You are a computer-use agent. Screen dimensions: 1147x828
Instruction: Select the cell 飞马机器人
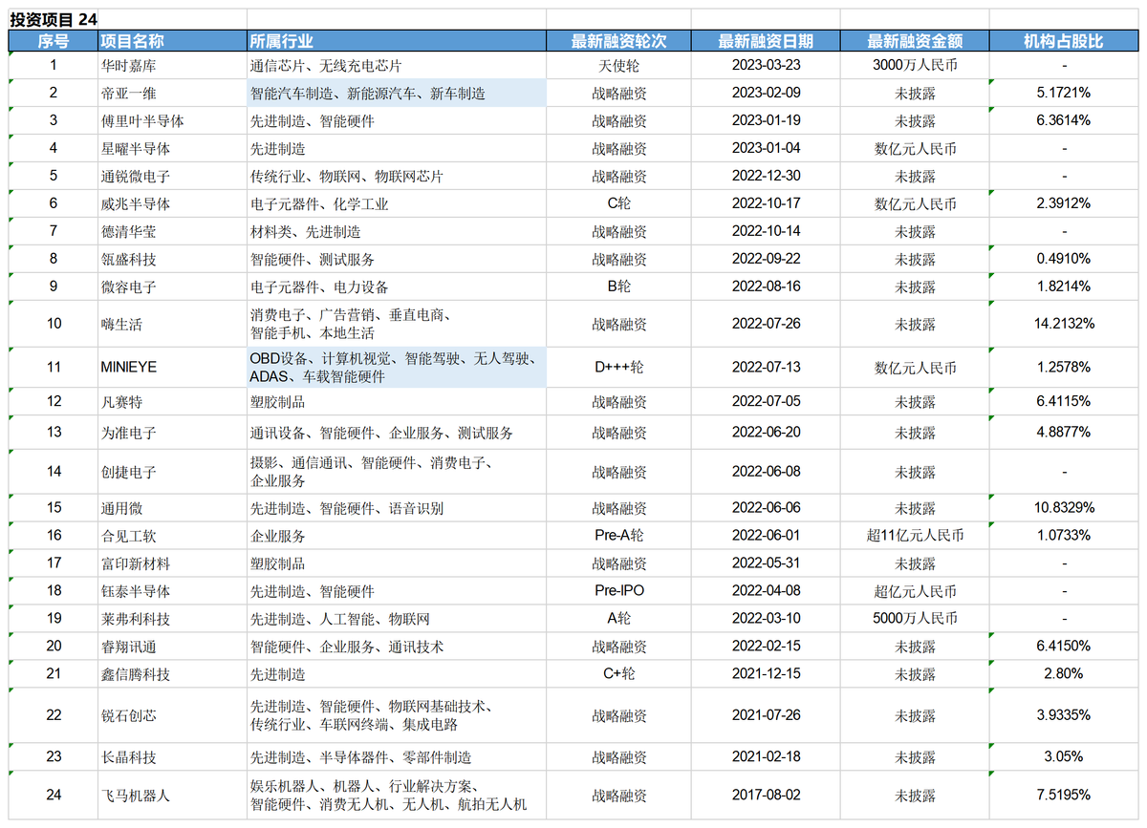(172, 795)
